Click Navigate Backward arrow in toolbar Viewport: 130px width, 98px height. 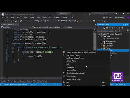(4, 21)
